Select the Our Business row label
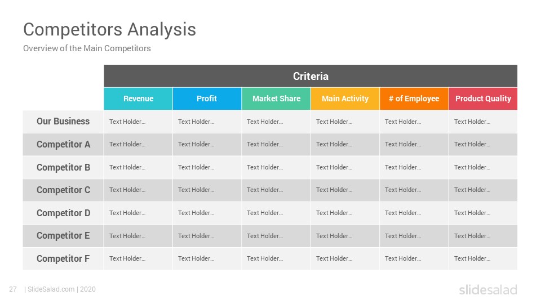Viewport: 541px width, 304px height. point(63,122)
